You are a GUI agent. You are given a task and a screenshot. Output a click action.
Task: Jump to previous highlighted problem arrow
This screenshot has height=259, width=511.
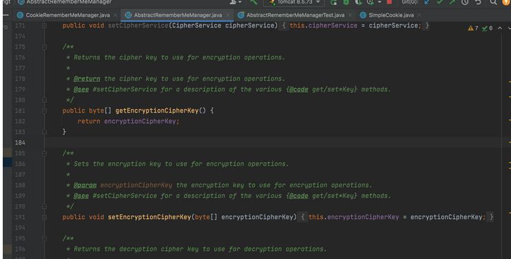click(499, 28)
